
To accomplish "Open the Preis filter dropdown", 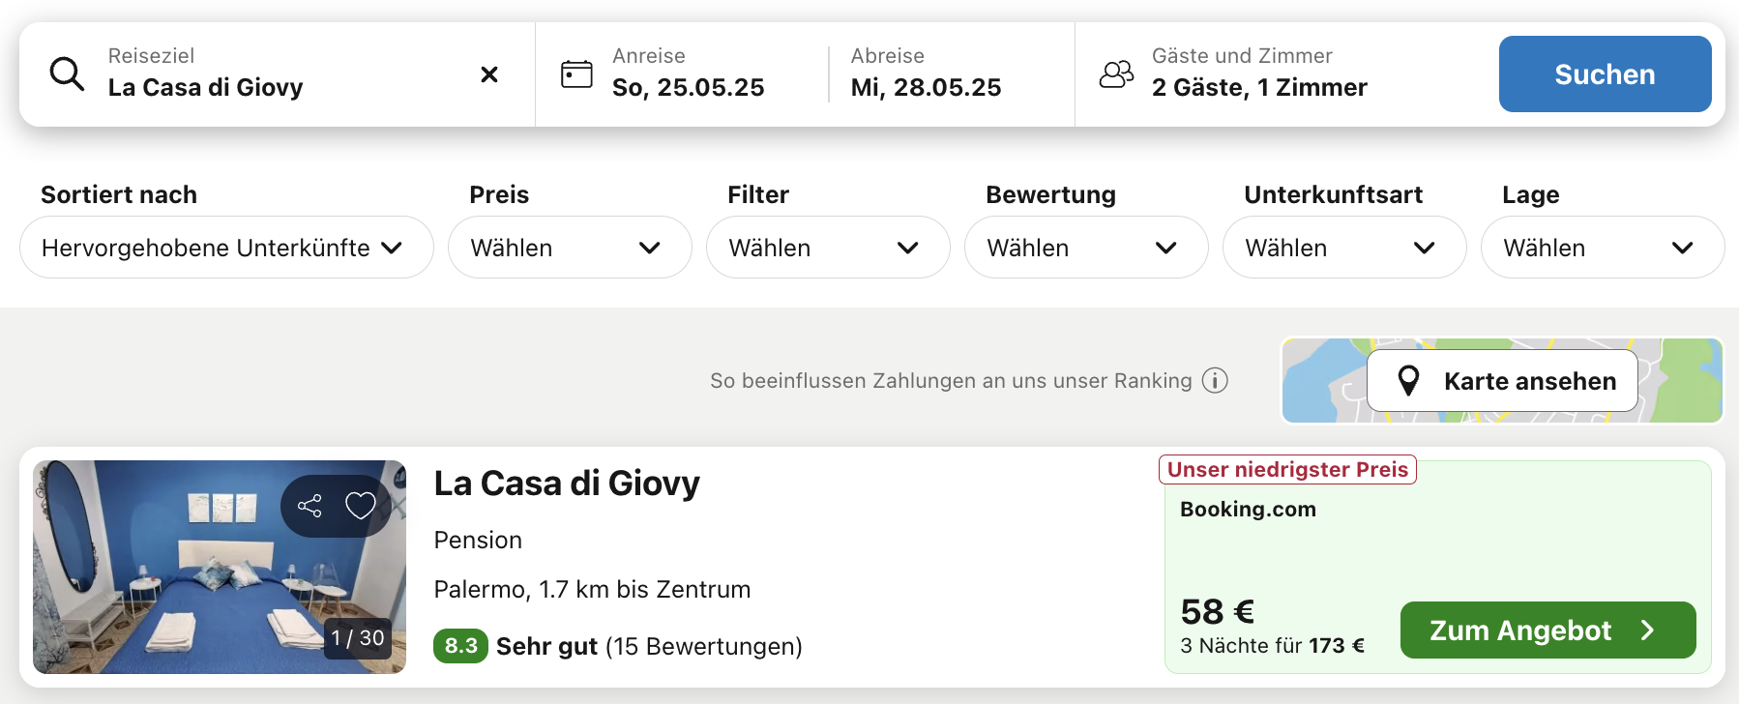I will 570,248.
